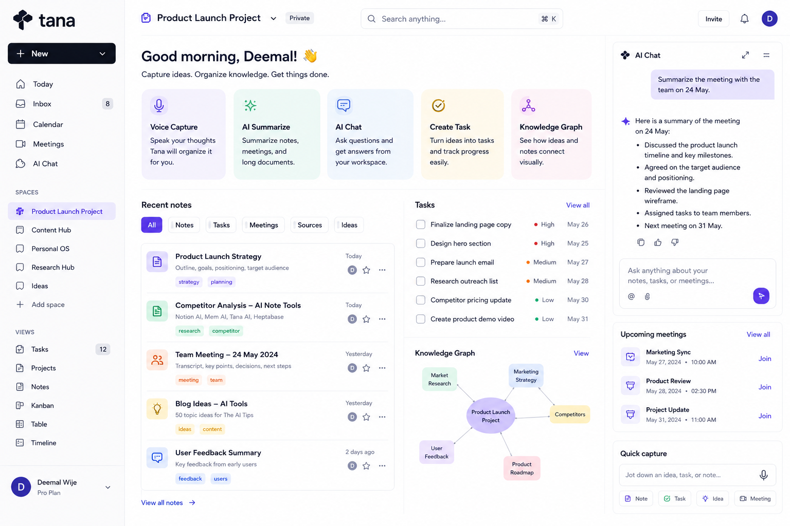Create quick capture Idea

712,499
